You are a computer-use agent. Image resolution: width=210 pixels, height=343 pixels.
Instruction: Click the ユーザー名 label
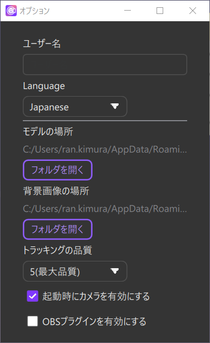coord(42,44)
